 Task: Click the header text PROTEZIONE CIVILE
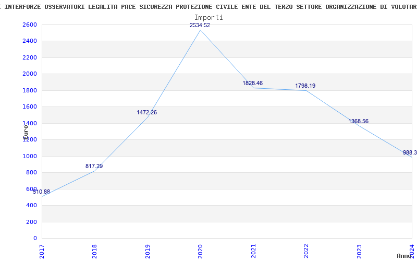[206, 7]
